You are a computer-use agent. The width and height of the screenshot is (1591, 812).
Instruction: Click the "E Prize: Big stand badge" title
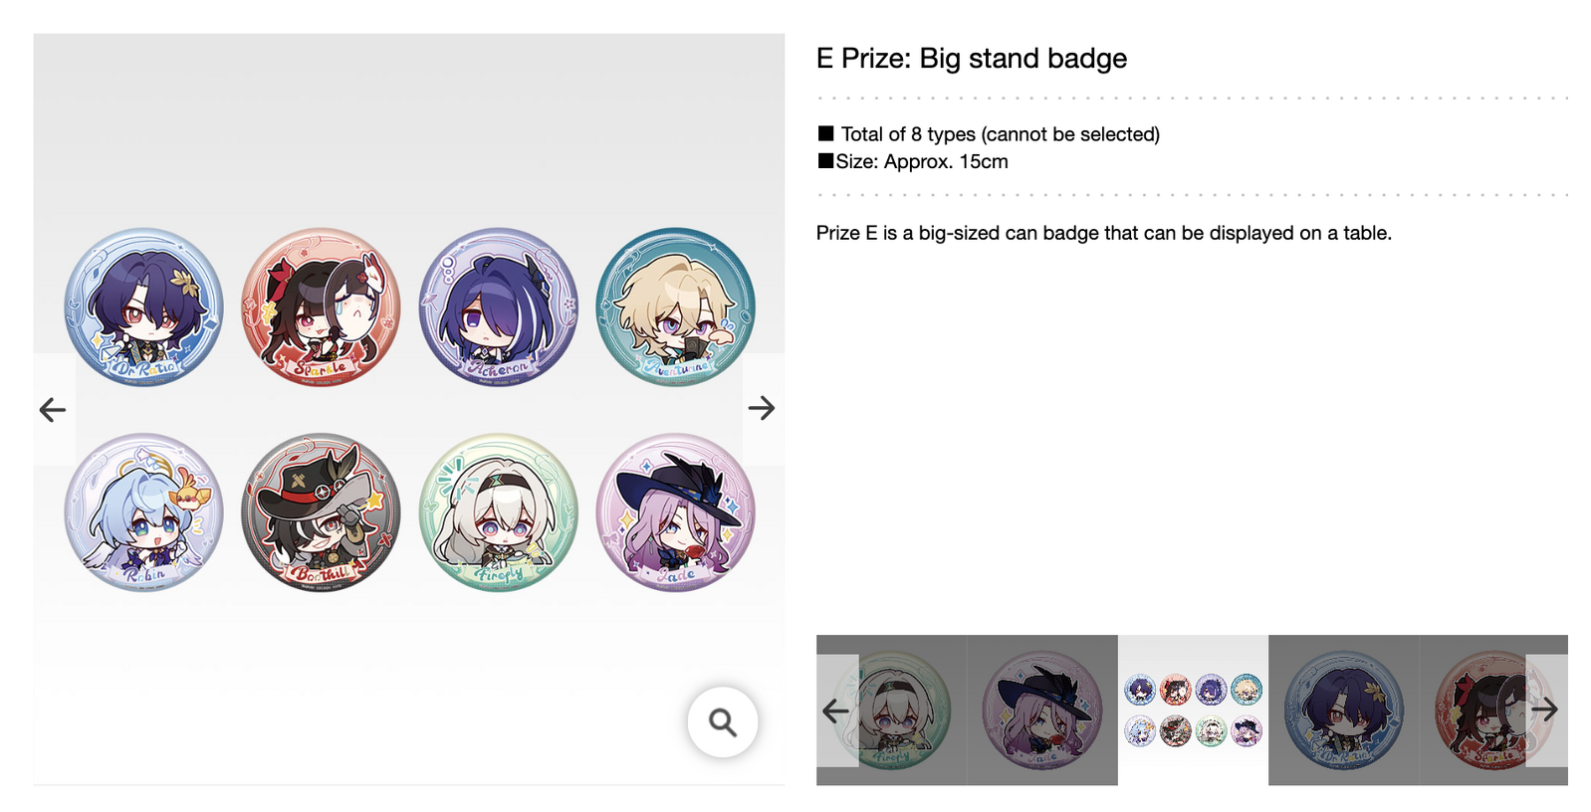(971, 59)
